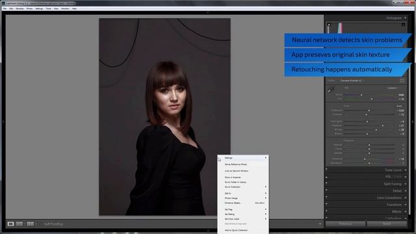
Task: Toggle the Transform panel switch
Action: click(x=326, y=203)
